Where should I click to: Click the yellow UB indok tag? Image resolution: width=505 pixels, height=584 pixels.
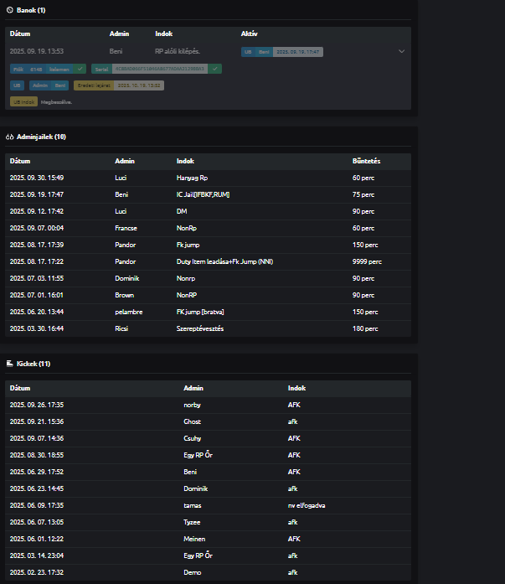pyautogui.click(x=24, y=101)
